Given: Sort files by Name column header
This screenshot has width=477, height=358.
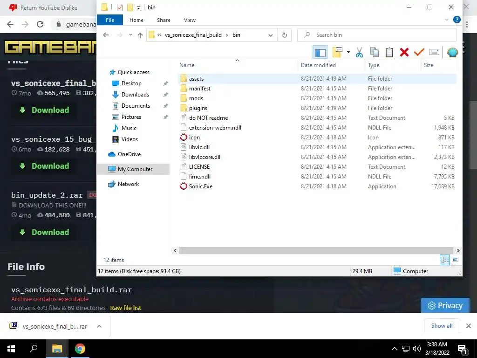Looking at the screenshot, I should [186, 65].
